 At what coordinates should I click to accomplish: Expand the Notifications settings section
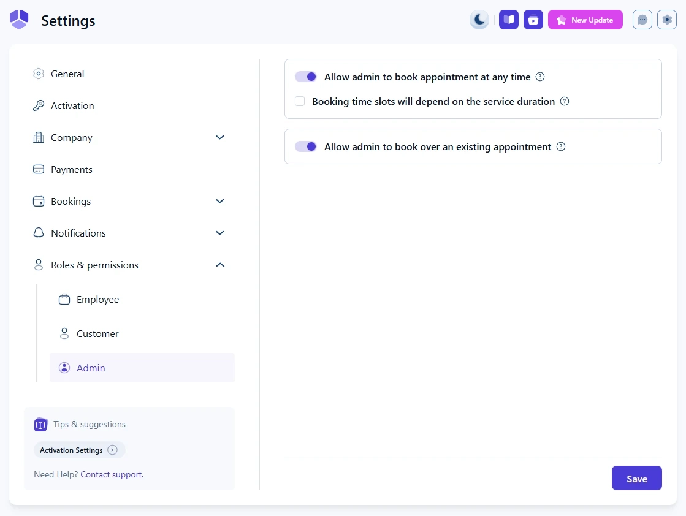pyautogui.click(x=220, y=233)
